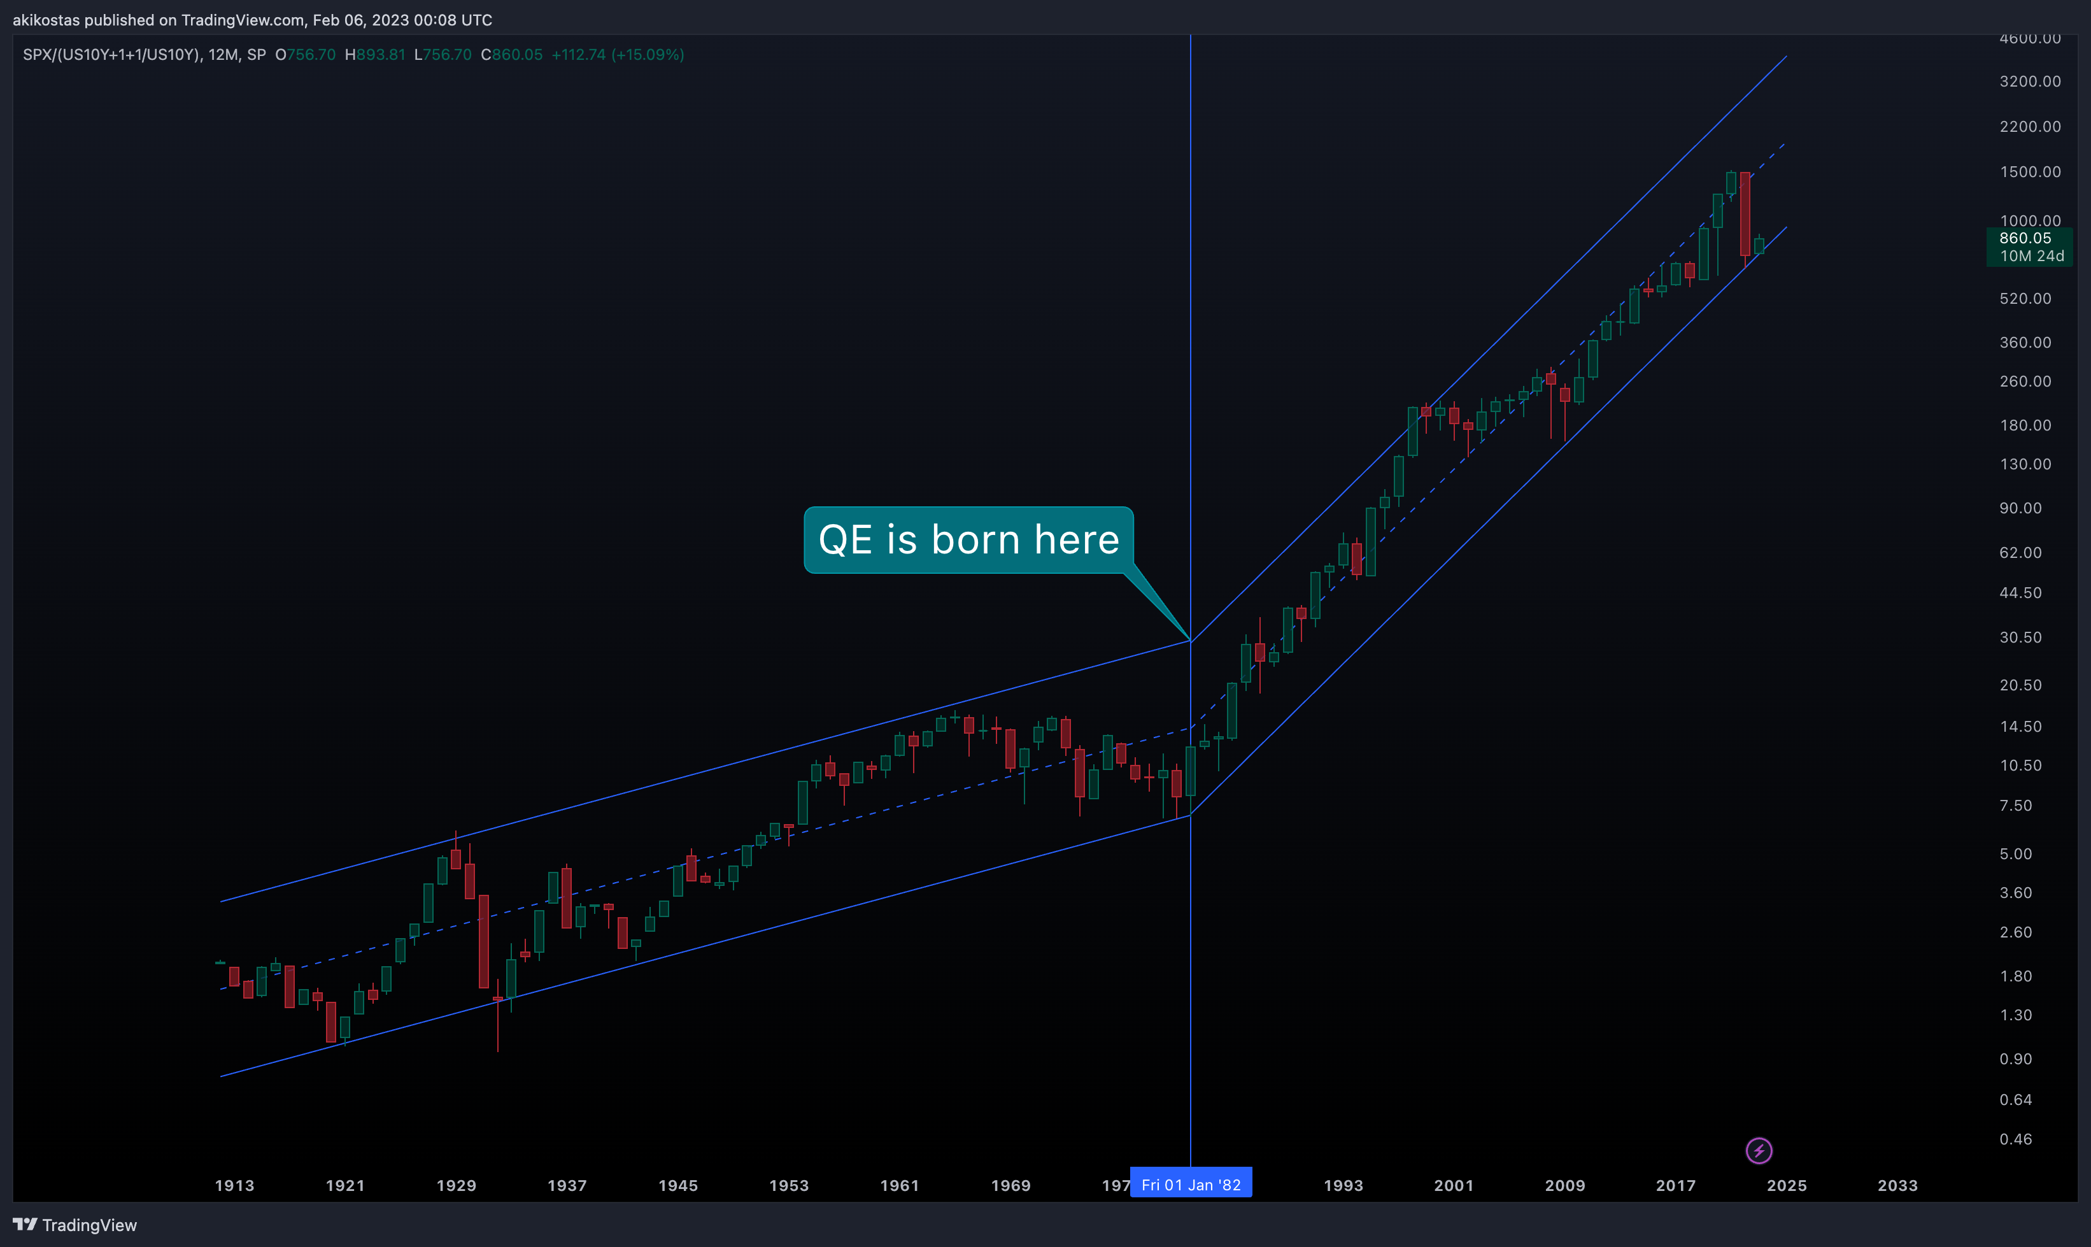Click the 1500.00 price axis label

[2030, 172]
